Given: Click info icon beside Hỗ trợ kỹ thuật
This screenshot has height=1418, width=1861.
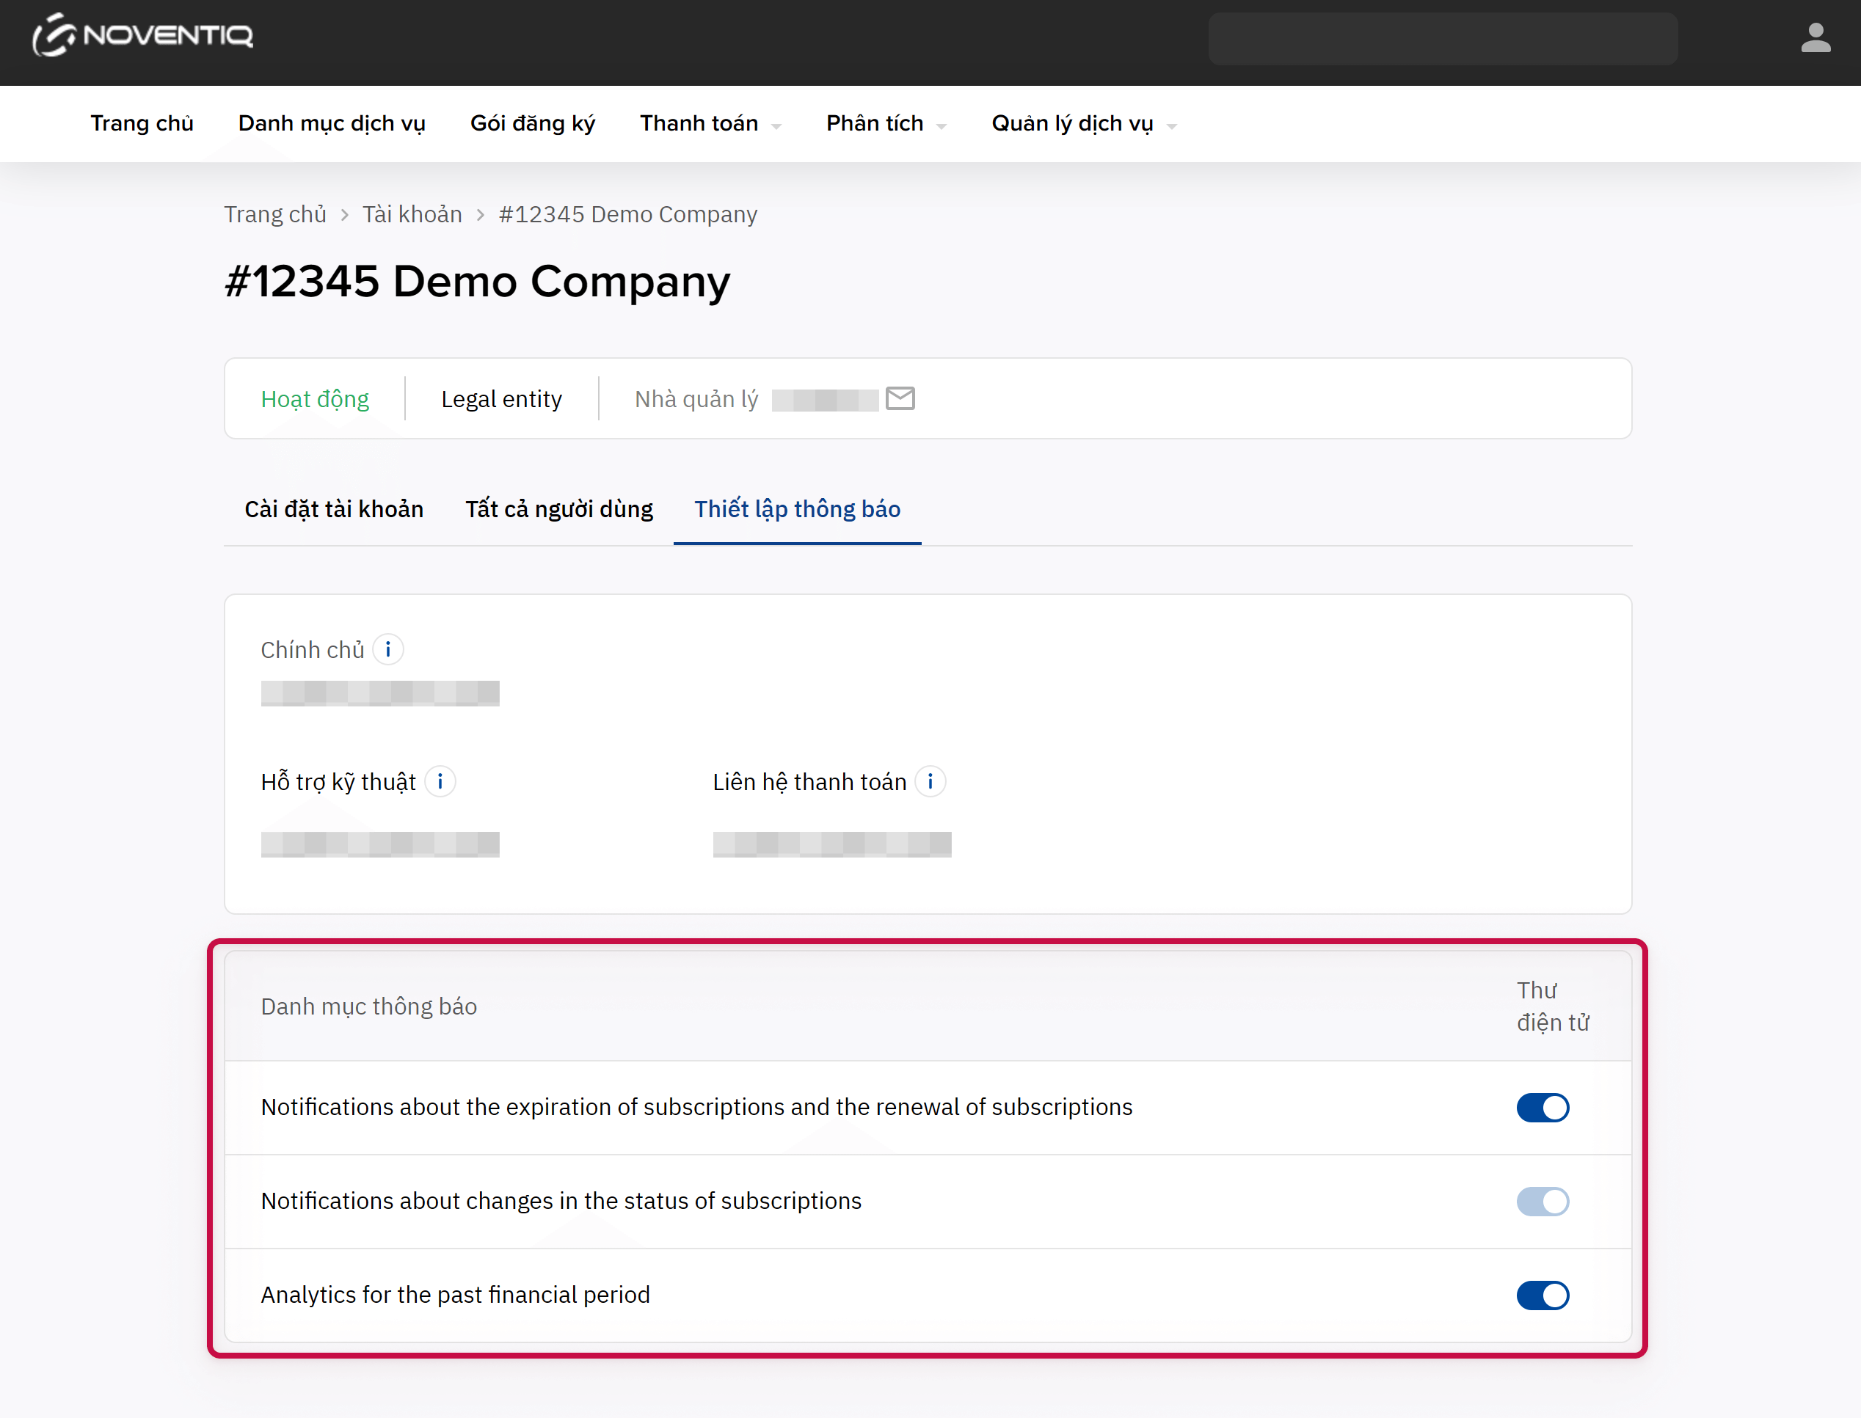Looking at the screenshot, I should [x=440, y=781].
